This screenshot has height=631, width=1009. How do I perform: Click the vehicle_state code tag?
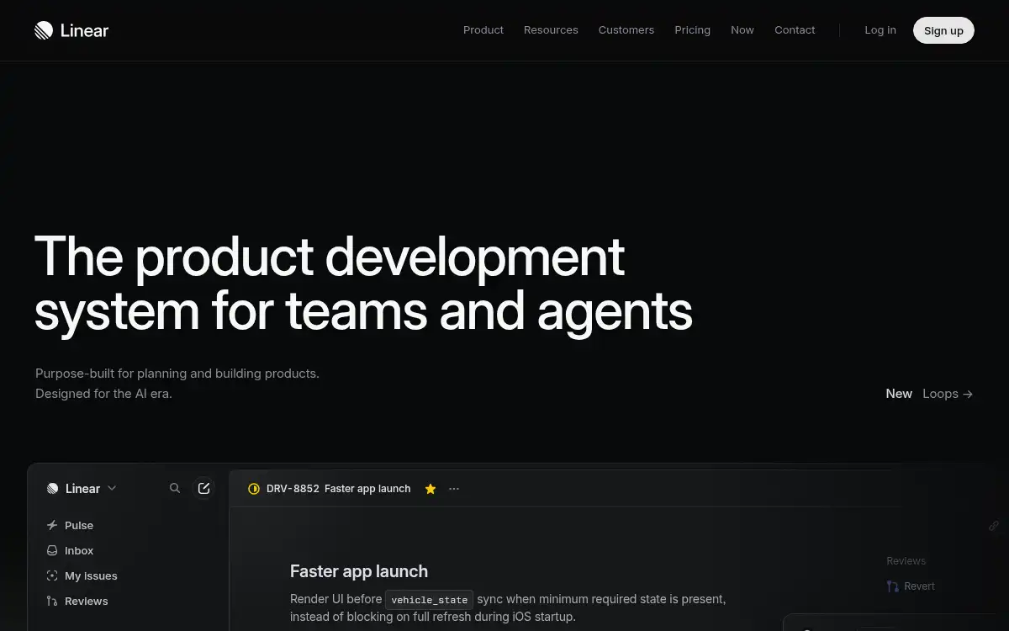(430, 600)
